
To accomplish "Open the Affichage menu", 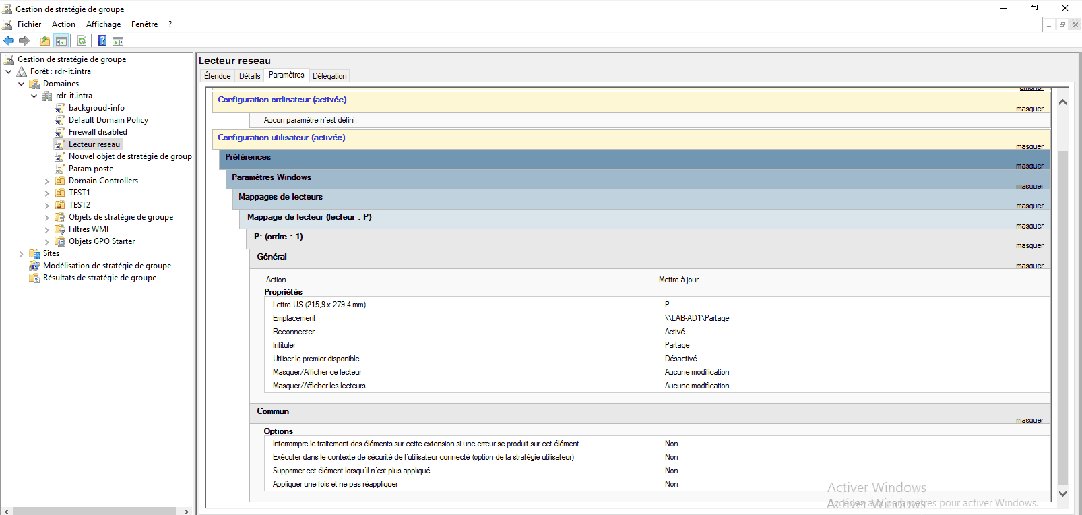I will click(103, 24).
